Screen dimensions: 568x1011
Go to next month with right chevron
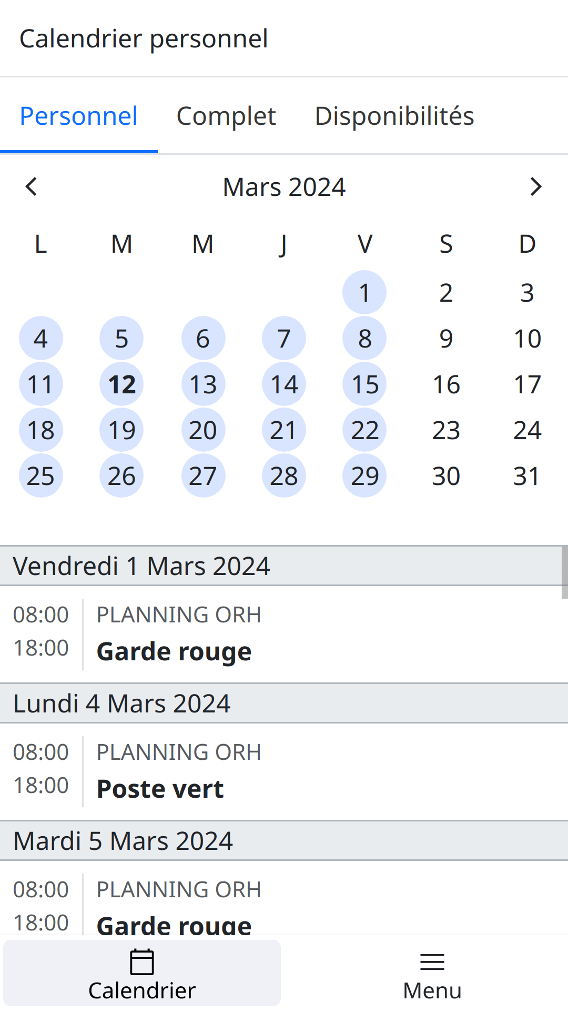536,186
